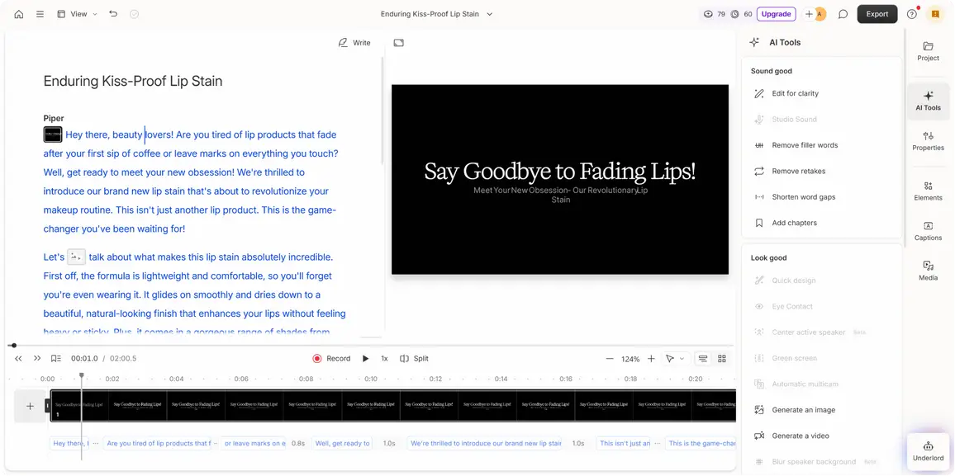Play the composition
Screen dimensions: 955x476
point(366,359)
